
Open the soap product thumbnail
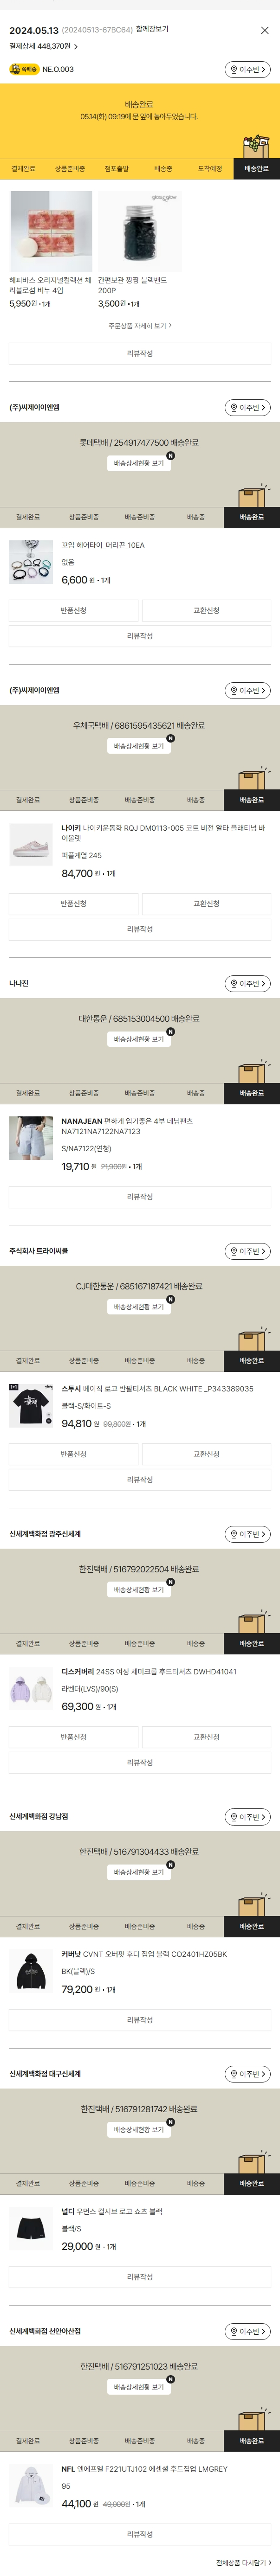51,232
